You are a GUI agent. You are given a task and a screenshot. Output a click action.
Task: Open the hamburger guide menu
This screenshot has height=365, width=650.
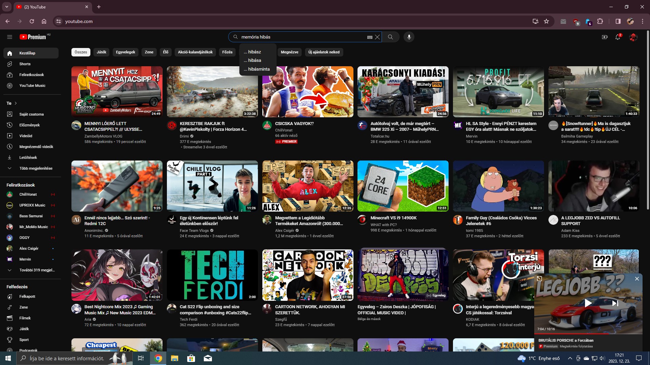[x=9, y=37]
